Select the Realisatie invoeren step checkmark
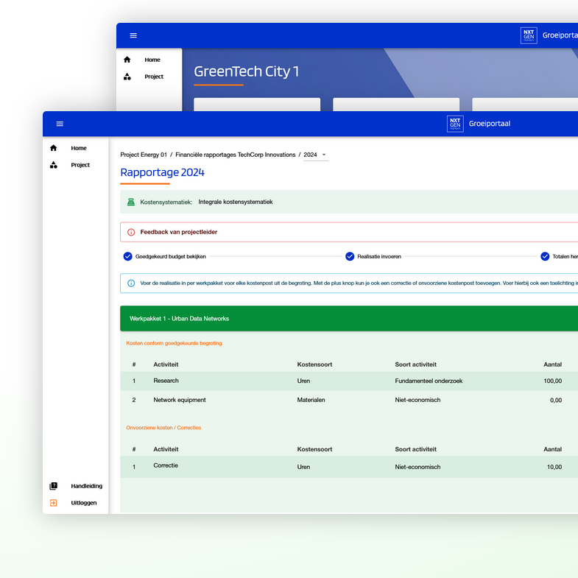The image size is (578, 578). pos(350,256)
